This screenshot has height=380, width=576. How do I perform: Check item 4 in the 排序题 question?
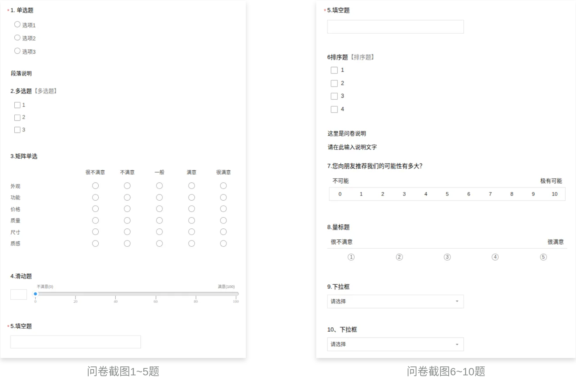[335, 109]
